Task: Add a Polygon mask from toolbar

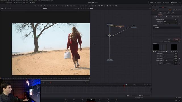Action: coord(83,6)
